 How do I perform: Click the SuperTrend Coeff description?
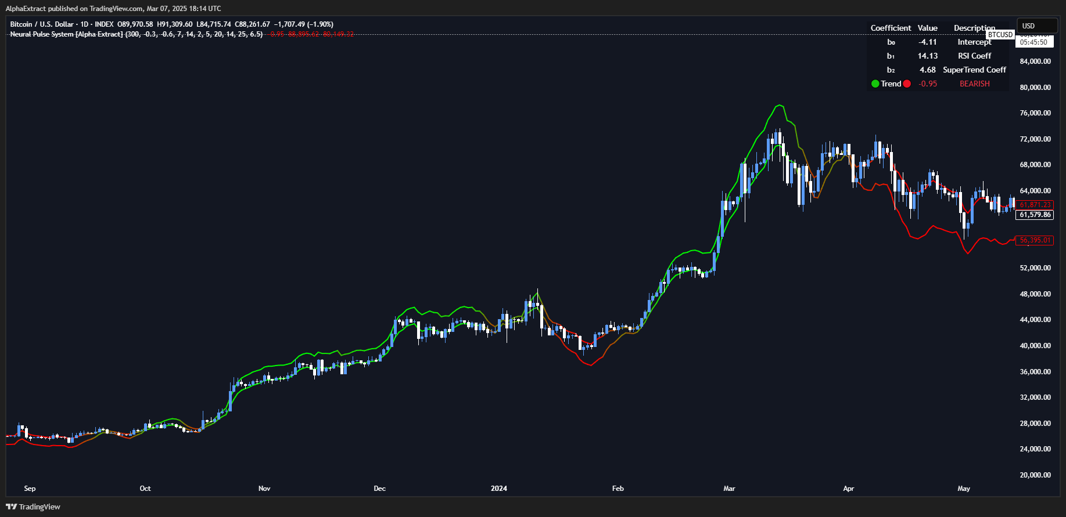pyautogui.click(x=975, y=70)
